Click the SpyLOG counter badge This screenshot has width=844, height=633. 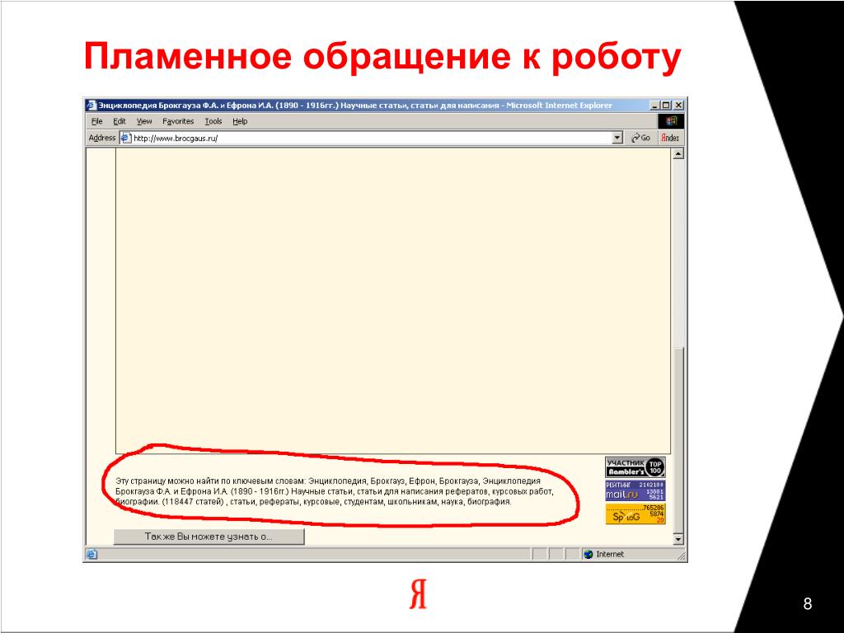[x=635, y=514]
